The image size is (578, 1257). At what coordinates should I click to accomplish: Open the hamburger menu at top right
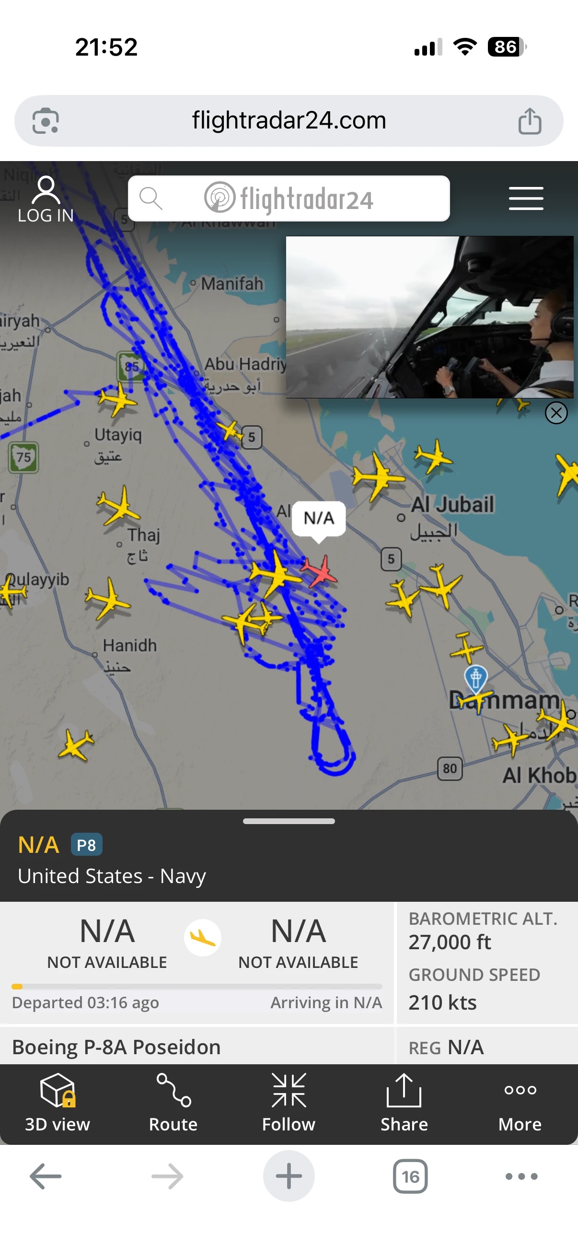tap(526, 198)
